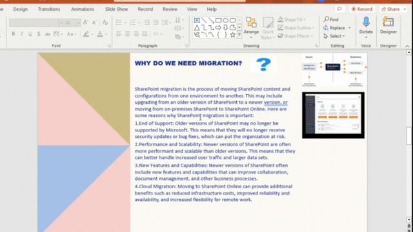The height and width of the screenshot is (232, 413).
Task: Select the Down Arrow shape
Action: (x=225, y=27)
